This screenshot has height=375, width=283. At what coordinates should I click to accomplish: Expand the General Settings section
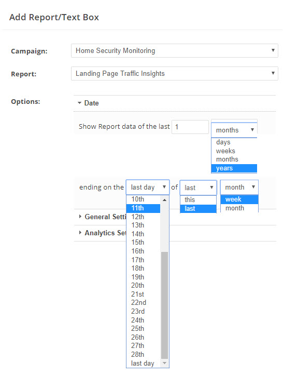pos(103,217)
